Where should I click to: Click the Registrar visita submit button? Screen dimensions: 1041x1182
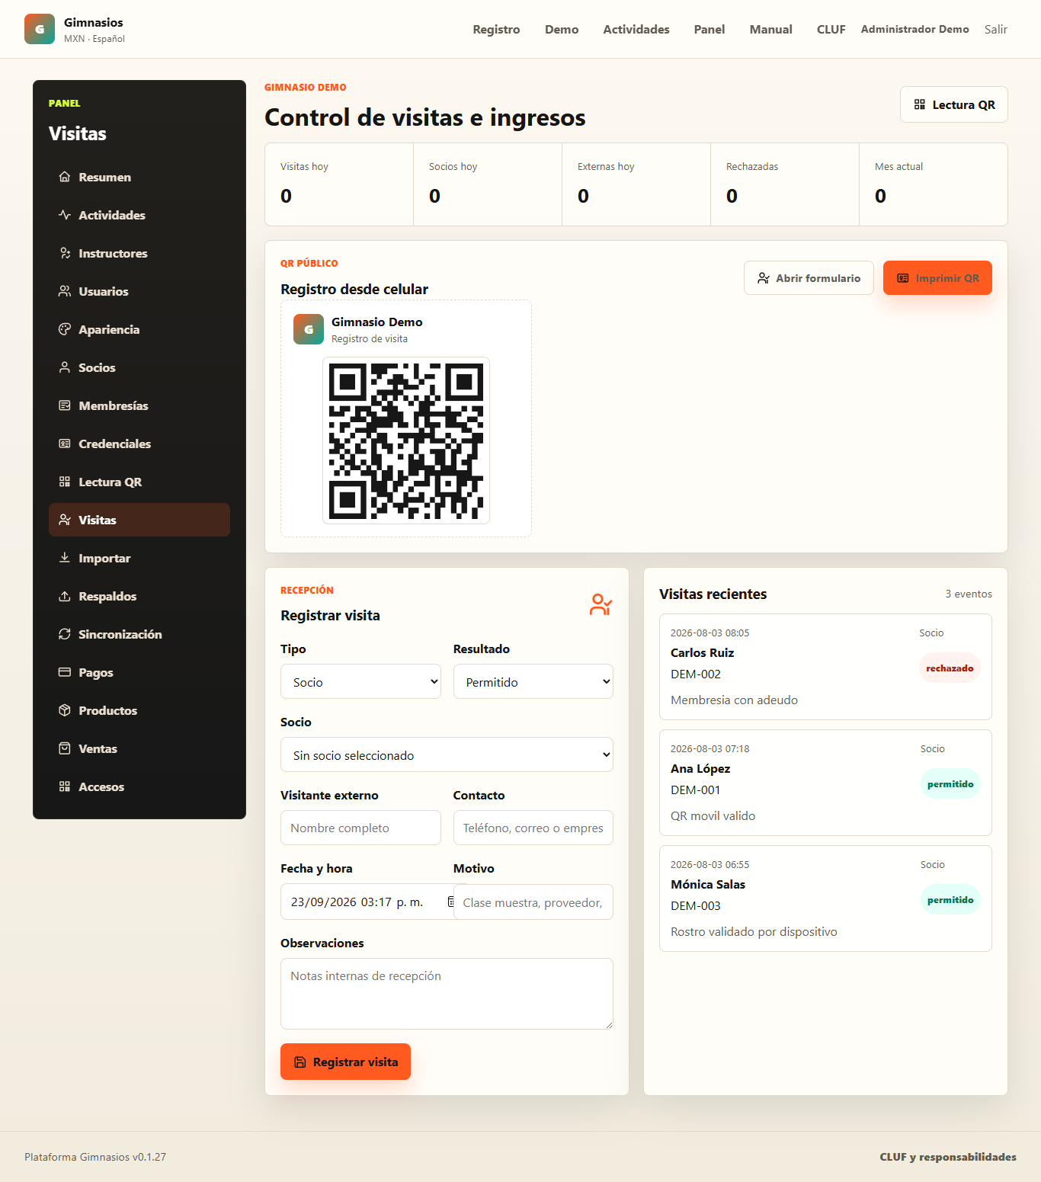[x=345, y=1062]
